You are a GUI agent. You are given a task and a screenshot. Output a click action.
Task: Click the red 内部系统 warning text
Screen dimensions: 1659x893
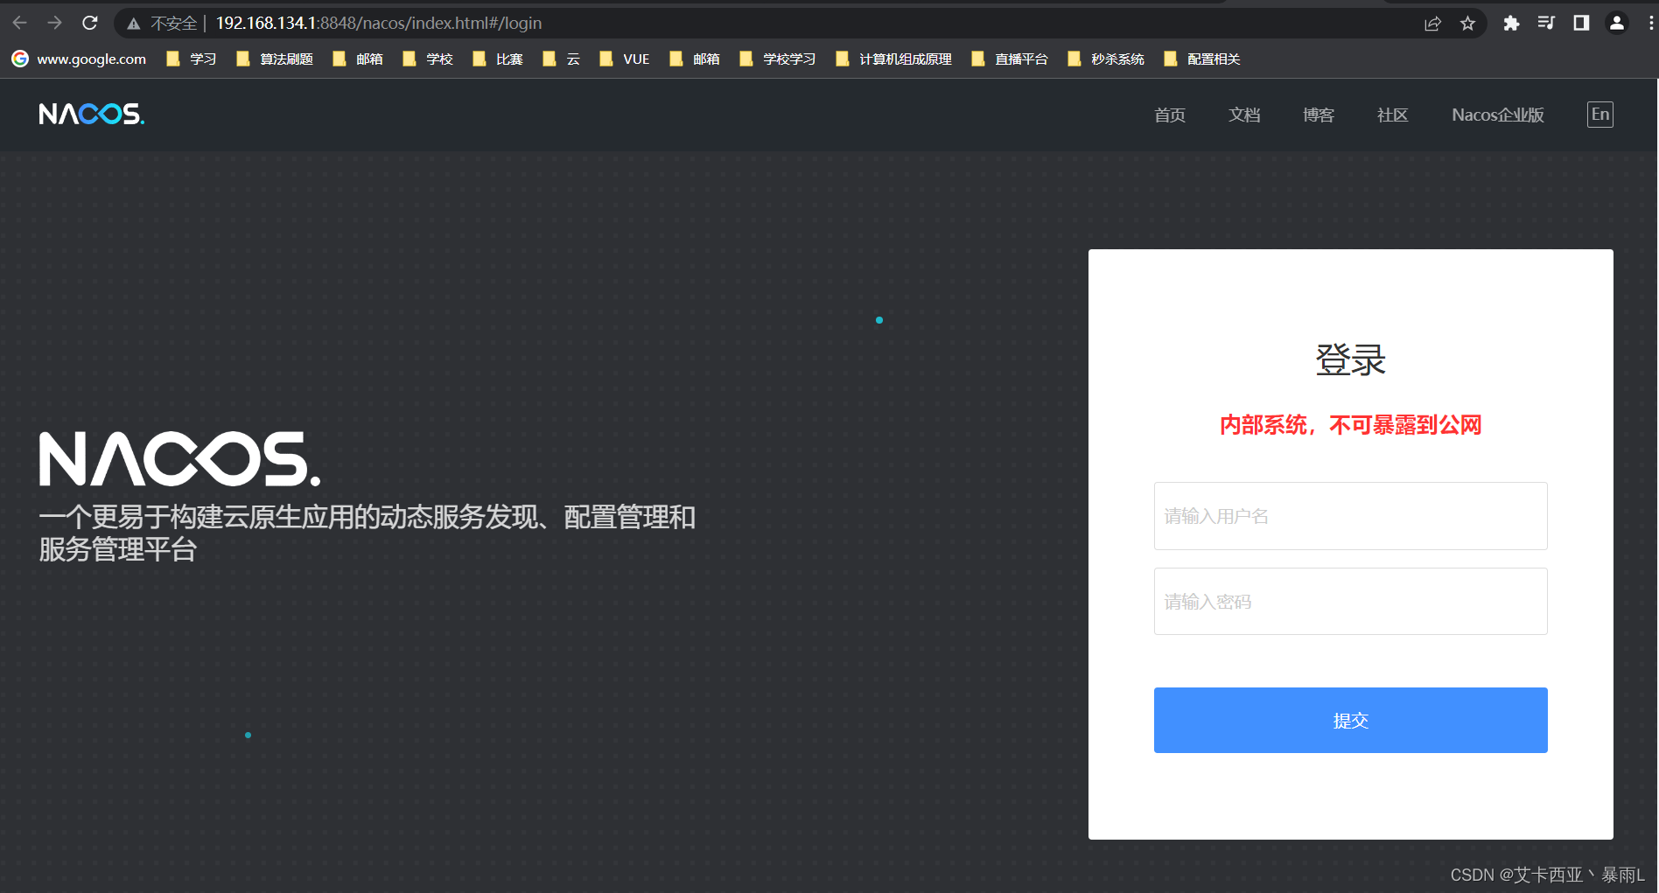1350,425
